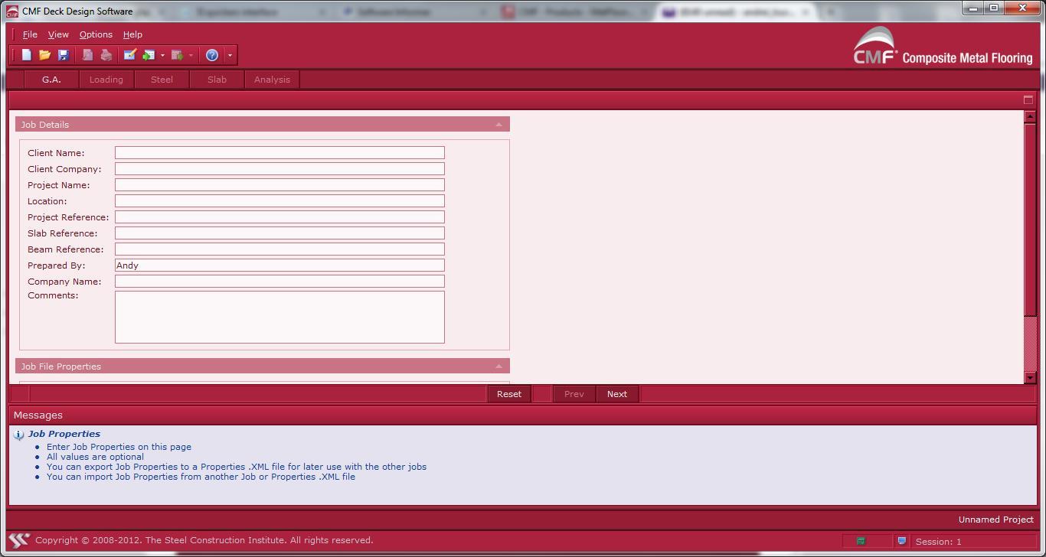Save the job with floppy disk icon
This screenshot has height=557, width=1046.
(x=63, y=55)
